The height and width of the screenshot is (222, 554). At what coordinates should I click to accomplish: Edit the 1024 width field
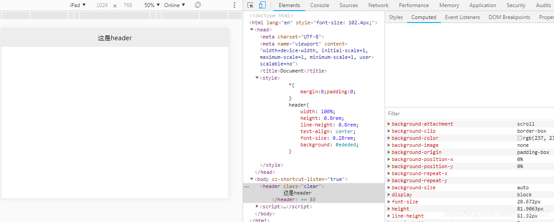[x=102, y=5]
